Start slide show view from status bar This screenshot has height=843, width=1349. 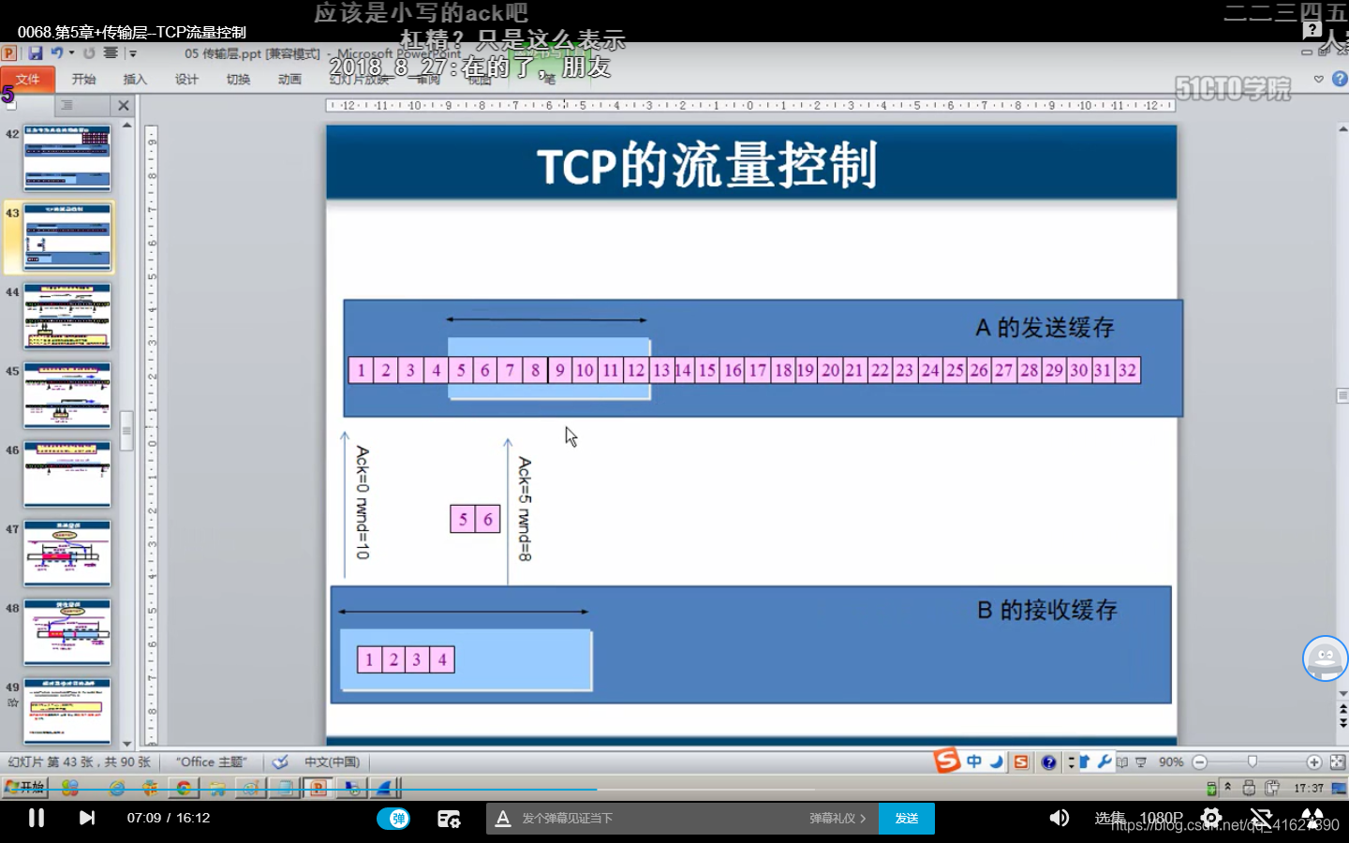click(x=1141, y=762)
